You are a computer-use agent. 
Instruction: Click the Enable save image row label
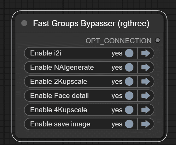pyautogui.click(x=60, y=124)
